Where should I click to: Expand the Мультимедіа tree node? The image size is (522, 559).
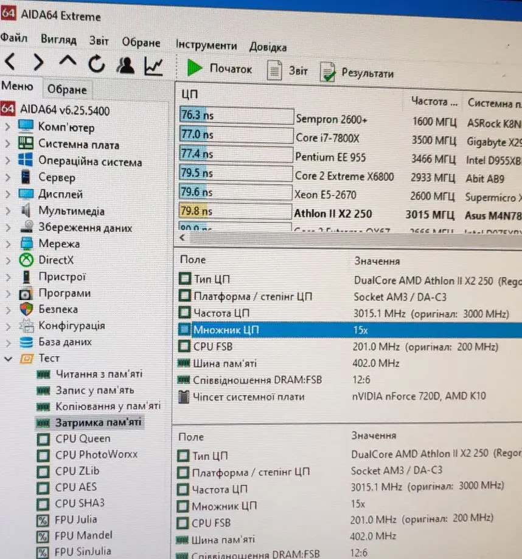point(7,211)
